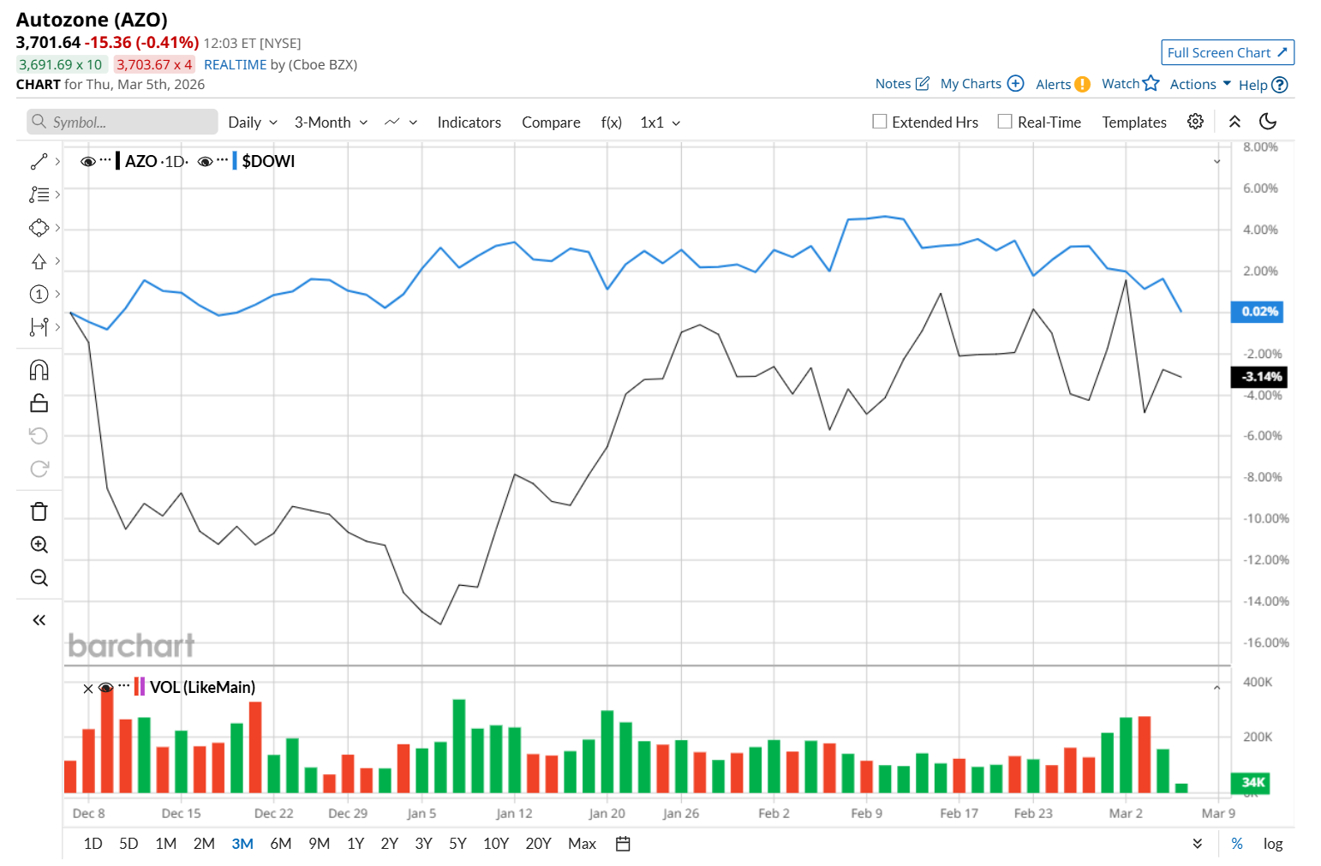Zoom out of the chart
The height and width of the screenshot is (866, 1321).
click(x=39, y=577)
